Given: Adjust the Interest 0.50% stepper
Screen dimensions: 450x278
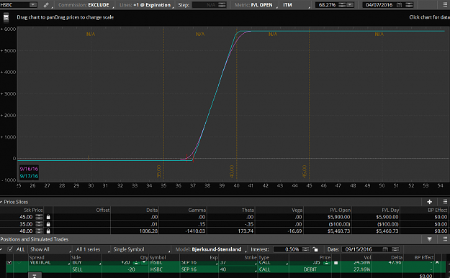Looking at the screenshot, I should click(306, 249).
